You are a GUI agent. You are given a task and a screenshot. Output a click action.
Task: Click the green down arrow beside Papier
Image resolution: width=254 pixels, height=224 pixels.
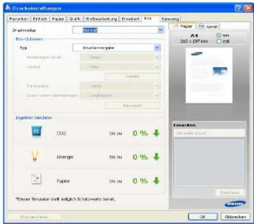[x=157, y=181]
